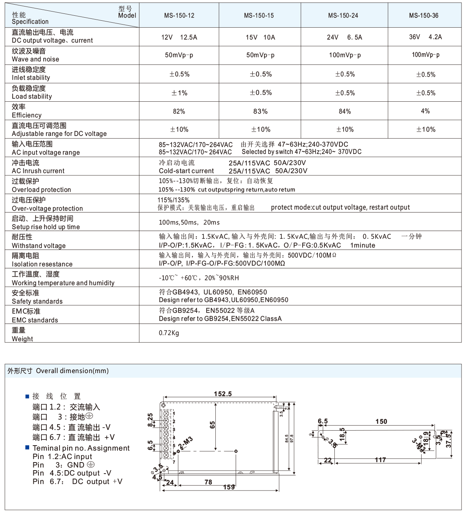Click the Overall dimension(mm) section header
This screenshot has width=468, height=512.
58,371
